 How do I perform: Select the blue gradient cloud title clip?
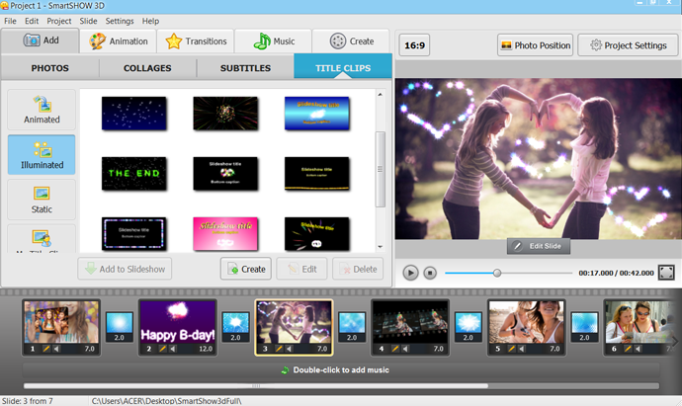point(316,114)
